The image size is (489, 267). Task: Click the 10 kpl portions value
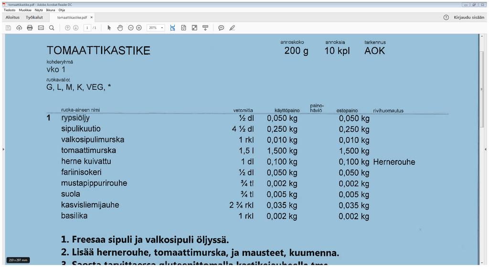(337, 51)
